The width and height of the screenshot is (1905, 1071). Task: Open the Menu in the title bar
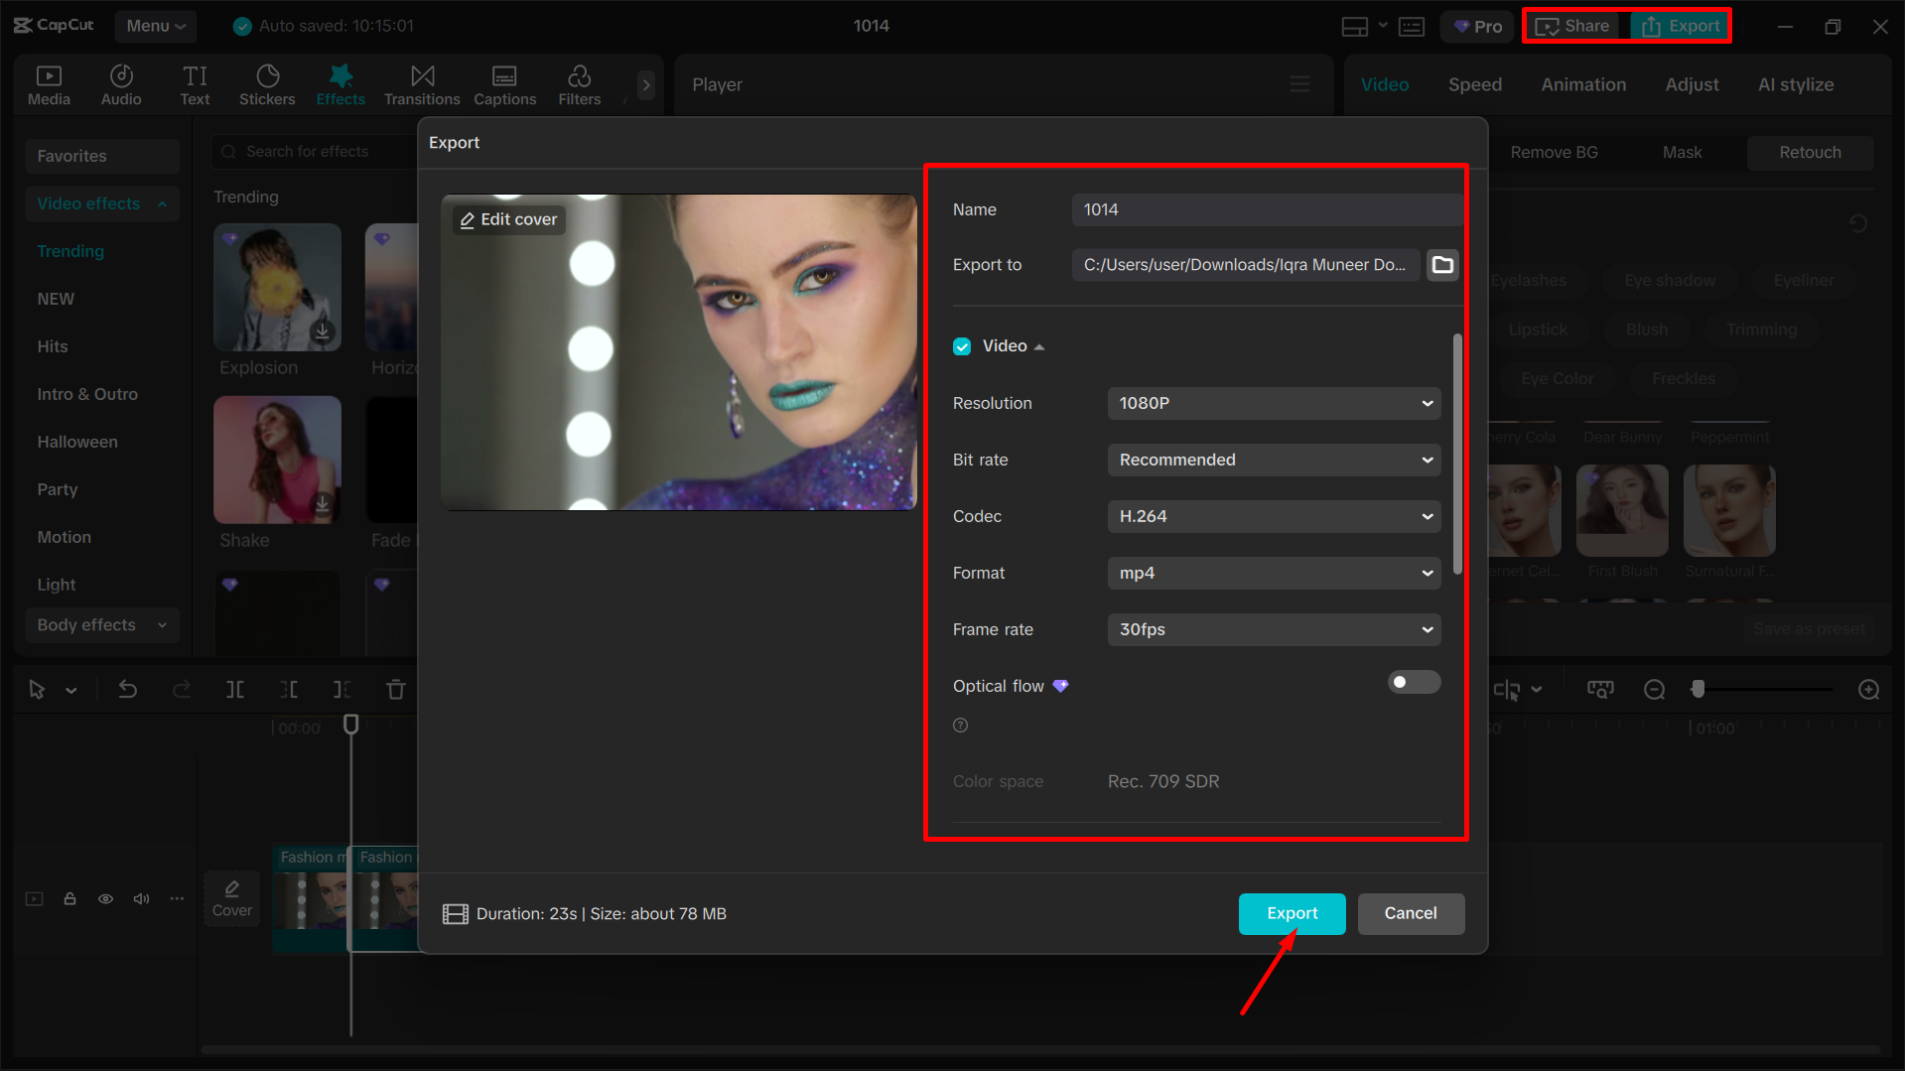click(155, 26)
